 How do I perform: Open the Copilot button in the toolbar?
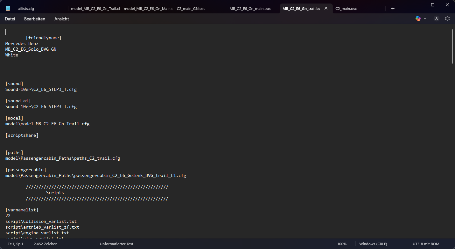click(x=418, y=19)
